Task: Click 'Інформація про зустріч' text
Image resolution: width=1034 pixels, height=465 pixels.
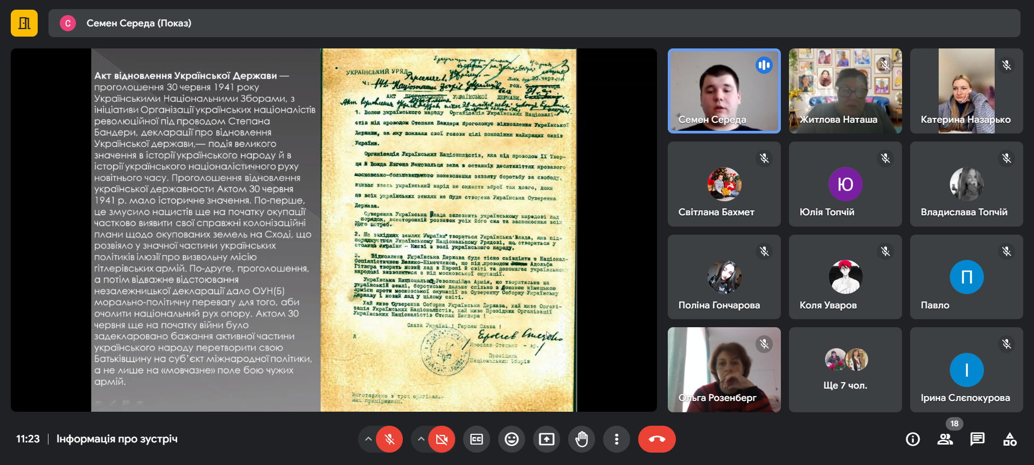Action: (x=117, y=439)
